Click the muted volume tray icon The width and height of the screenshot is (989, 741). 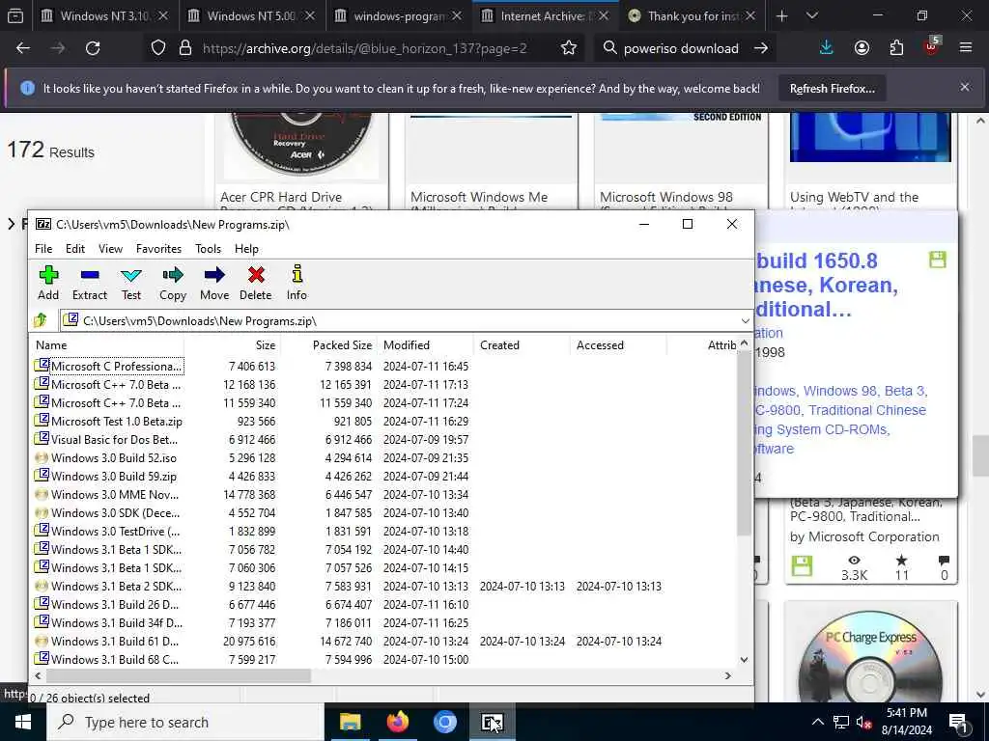[x=864, y=723]
